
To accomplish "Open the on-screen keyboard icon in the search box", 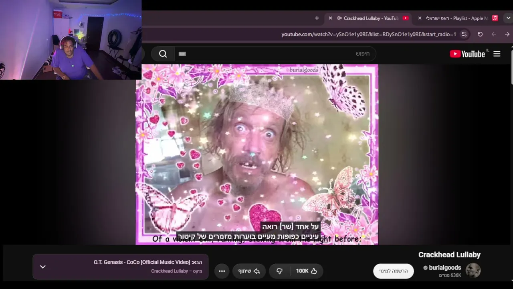I will [182, 54].
